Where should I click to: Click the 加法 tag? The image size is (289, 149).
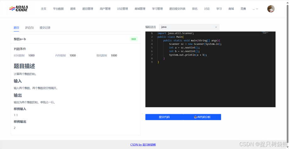(x=134, y=39)
